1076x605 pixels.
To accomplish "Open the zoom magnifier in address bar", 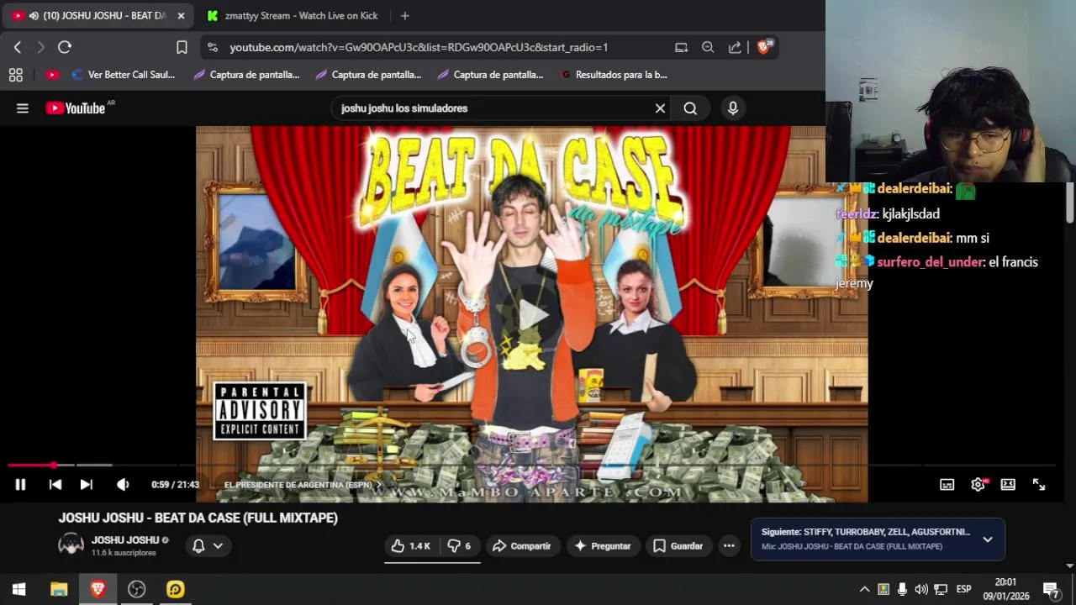I will 708,48.
